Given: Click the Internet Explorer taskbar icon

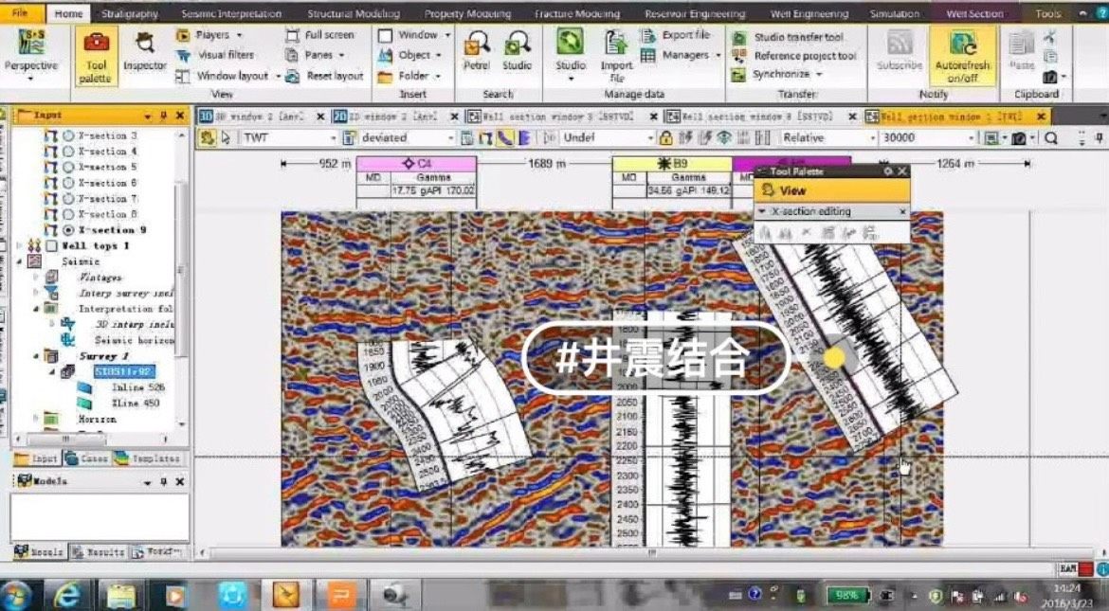Looking at the screenshot, I should click(x=67, y=595).
